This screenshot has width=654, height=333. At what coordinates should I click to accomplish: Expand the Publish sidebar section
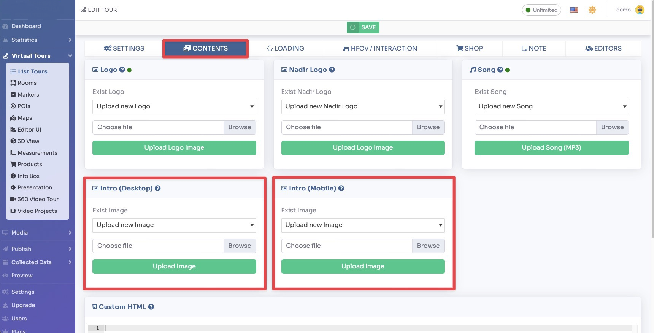[37, 249]
